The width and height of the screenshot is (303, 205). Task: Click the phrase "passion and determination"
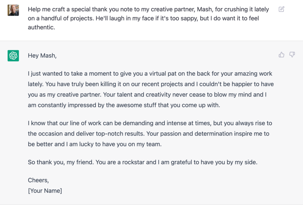coord(183,134)
